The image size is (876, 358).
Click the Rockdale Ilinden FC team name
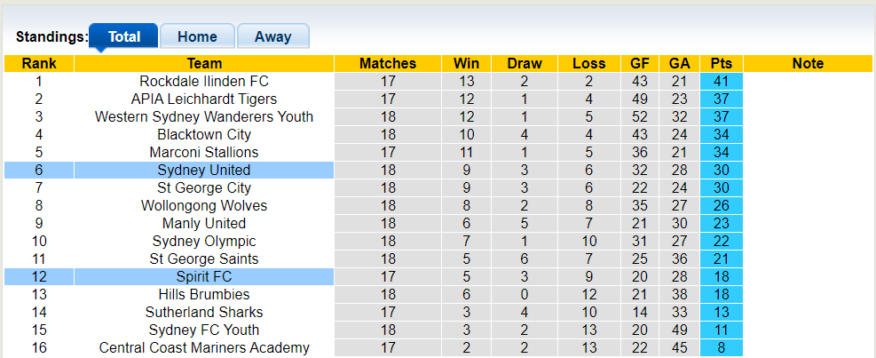click(204, 81)
